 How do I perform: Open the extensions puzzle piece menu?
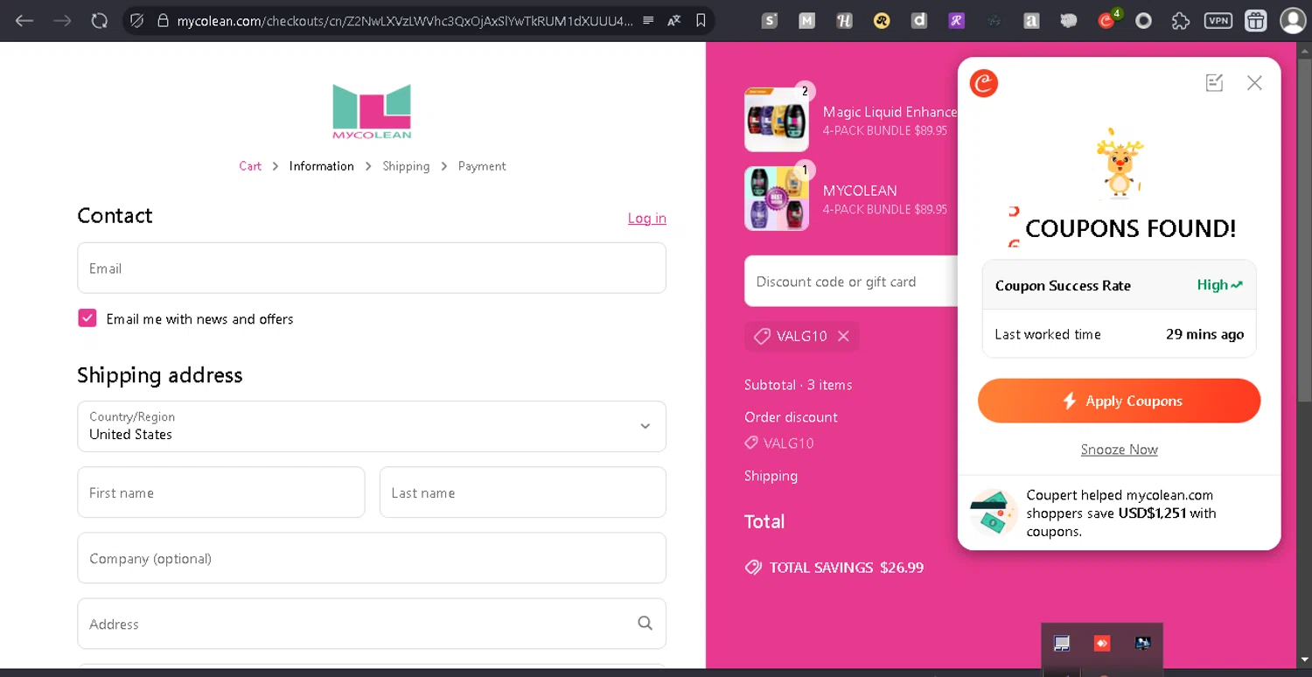pyautogui.click(x=1181, y=20)
